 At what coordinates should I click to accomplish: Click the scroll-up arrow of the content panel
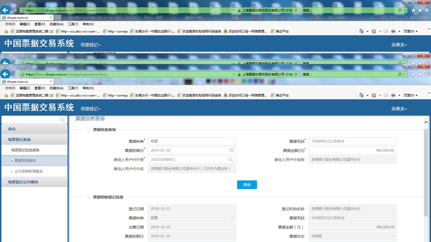tap(426, 122)
